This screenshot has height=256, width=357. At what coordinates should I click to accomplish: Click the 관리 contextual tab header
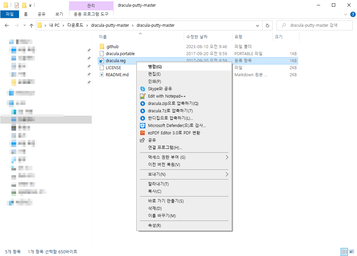pos(91,6)
